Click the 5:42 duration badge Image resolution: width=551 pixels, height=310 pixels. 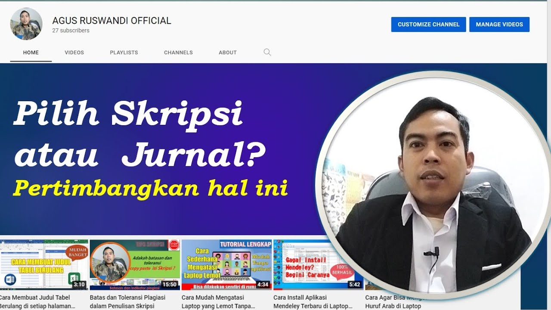pos(355,285)
